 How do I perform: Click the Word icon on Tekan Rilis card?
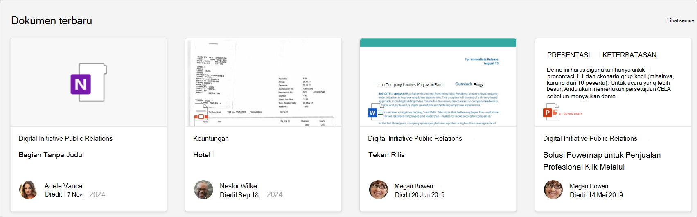pos(376,112)
